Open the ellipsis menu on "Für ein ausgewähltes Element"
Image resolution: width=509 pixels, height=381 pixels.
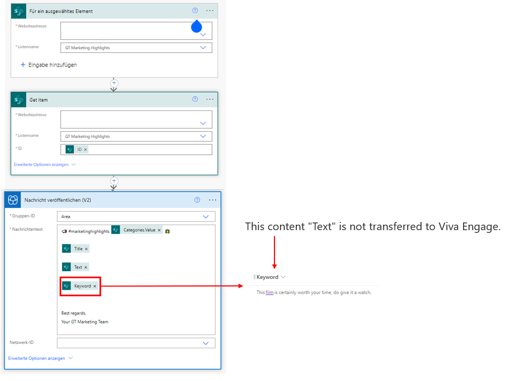(x=209, y=11)
